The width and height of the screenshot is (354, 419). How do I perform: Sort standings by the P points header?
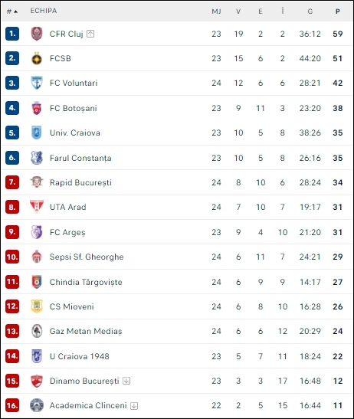(338, 11)
